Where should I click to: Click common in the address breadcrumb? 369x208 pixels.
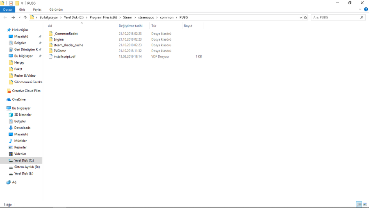coord(166,17)
